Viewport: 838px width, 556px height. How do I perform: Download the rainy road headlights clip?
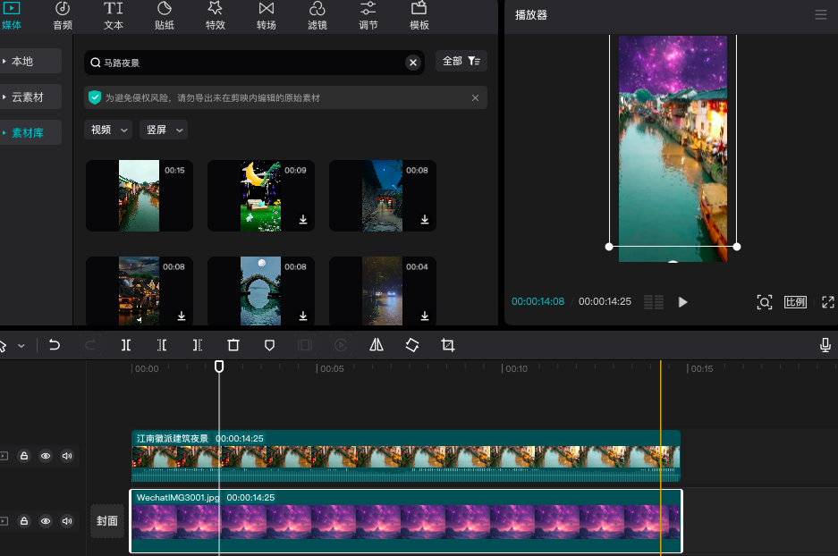coord(424,316)
